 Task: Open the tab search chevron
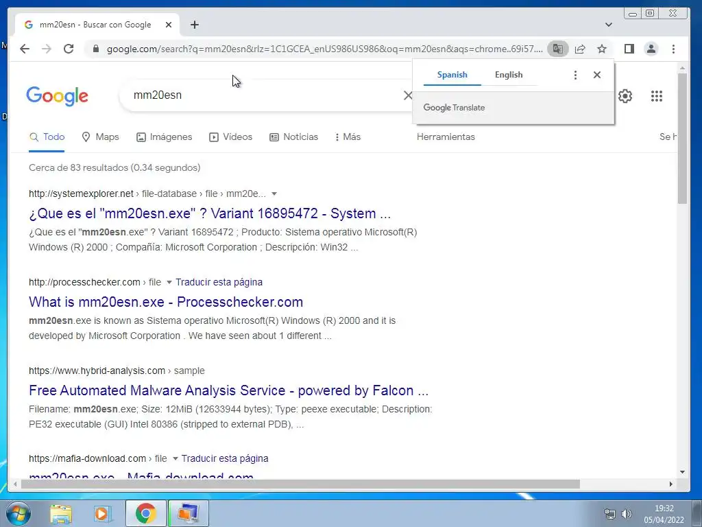[609, 25]
